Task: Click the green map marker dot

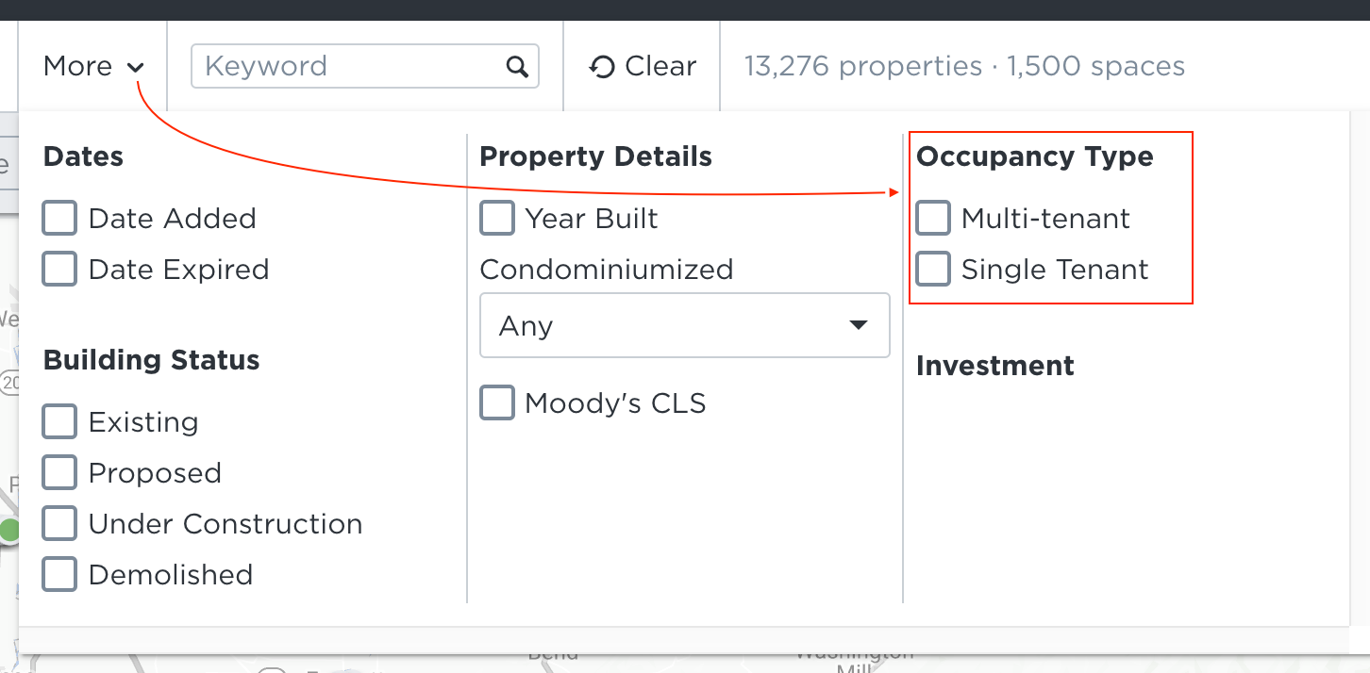Action: point(8,530)
